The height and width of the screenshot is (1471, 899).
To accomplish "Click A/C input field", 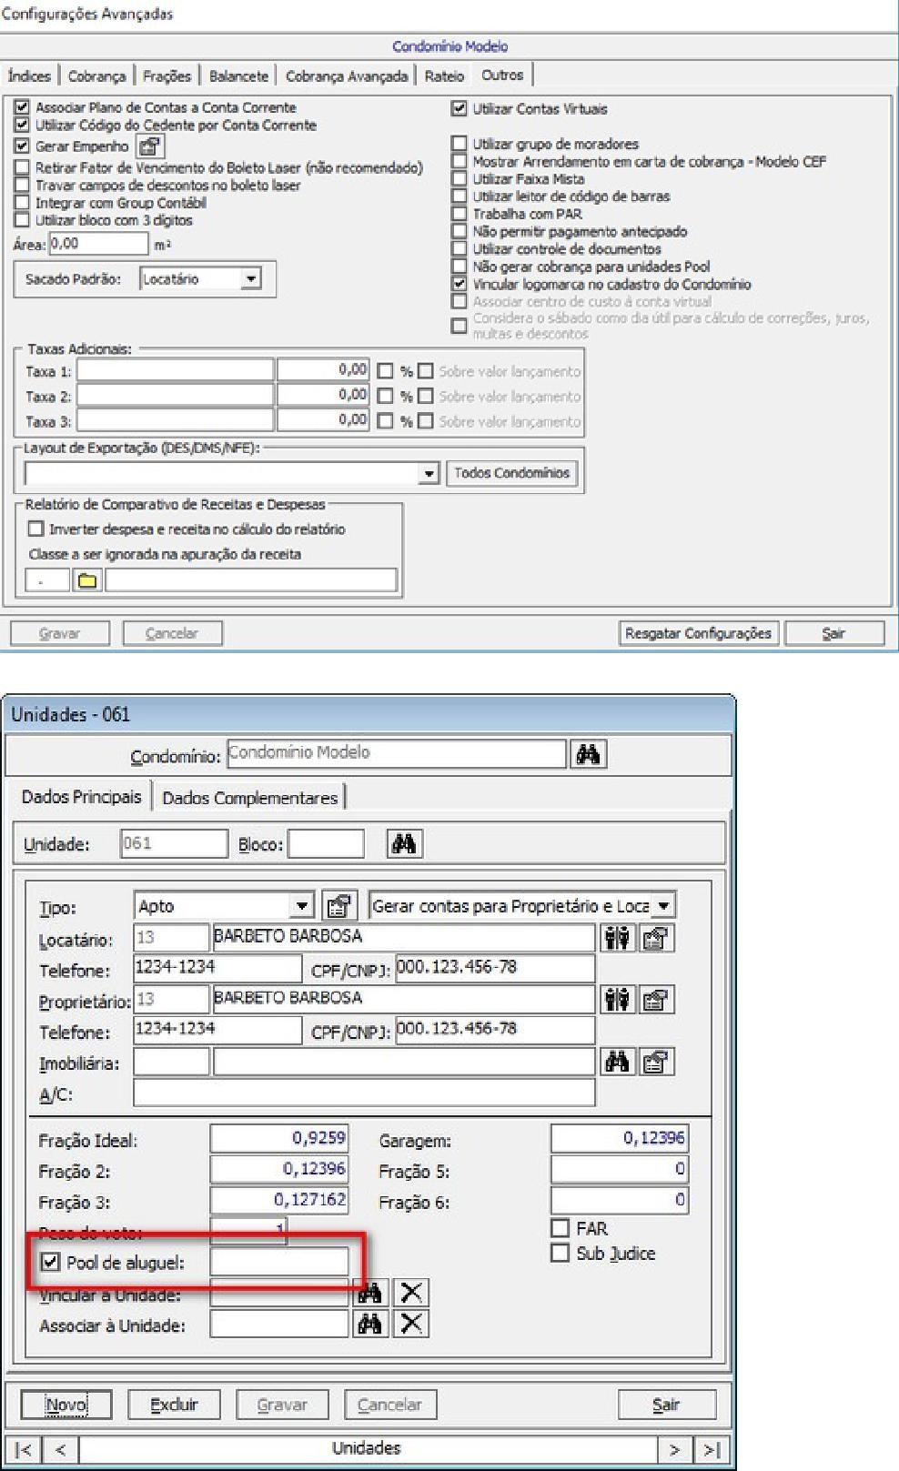I will click(x=364, y=1093).
